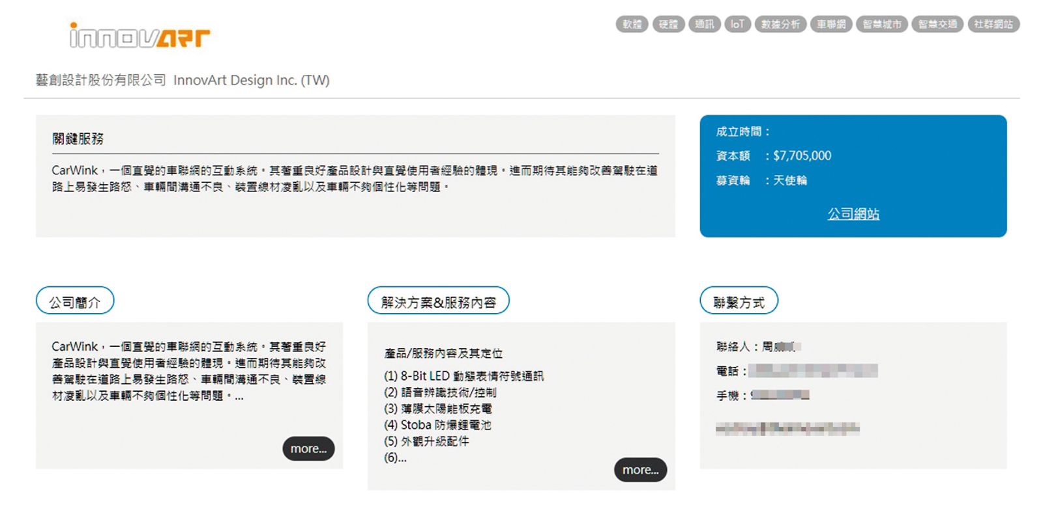Image resolution: width=1043 pixels, height=531 pixels.
Task: Click the 產品/服務內容及其定位 subheading
Action: point(443,353)
